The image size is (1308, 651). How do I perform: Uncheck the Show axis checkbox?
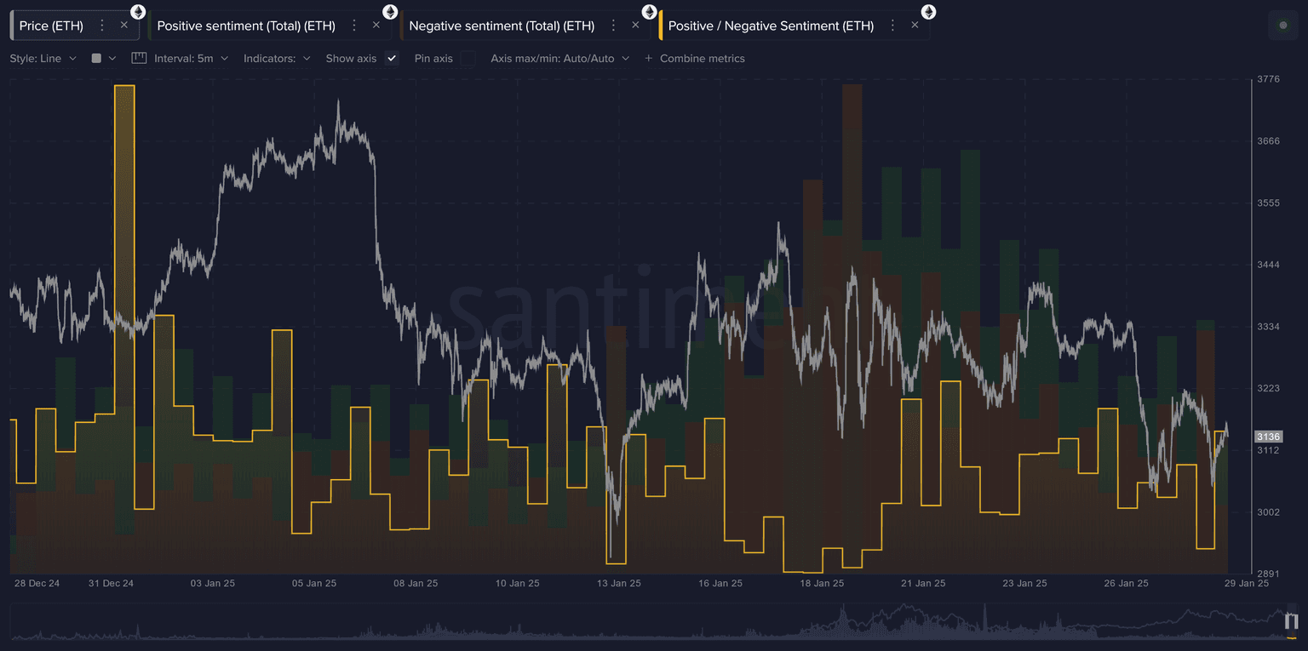pos(392,58)
